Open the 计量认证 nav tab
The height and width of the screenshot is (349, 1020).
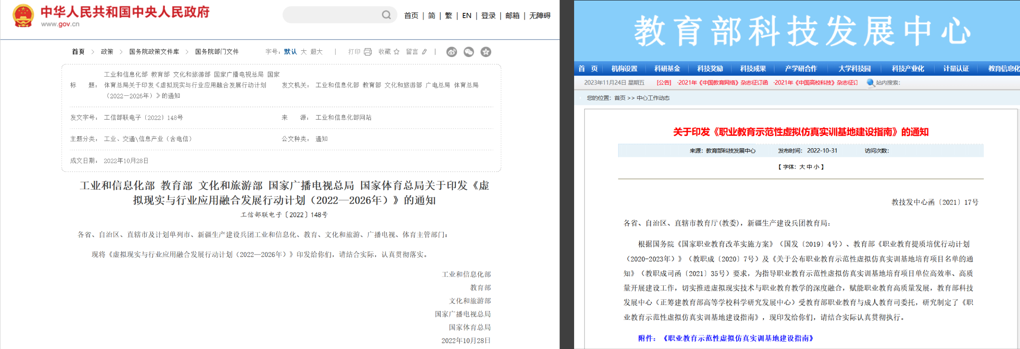click(956, 69)
